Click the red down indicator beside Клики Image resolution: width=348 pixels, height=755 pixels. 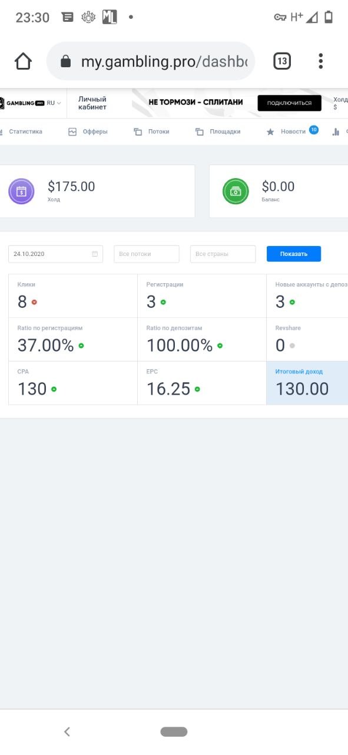click(x=34, y=302)
